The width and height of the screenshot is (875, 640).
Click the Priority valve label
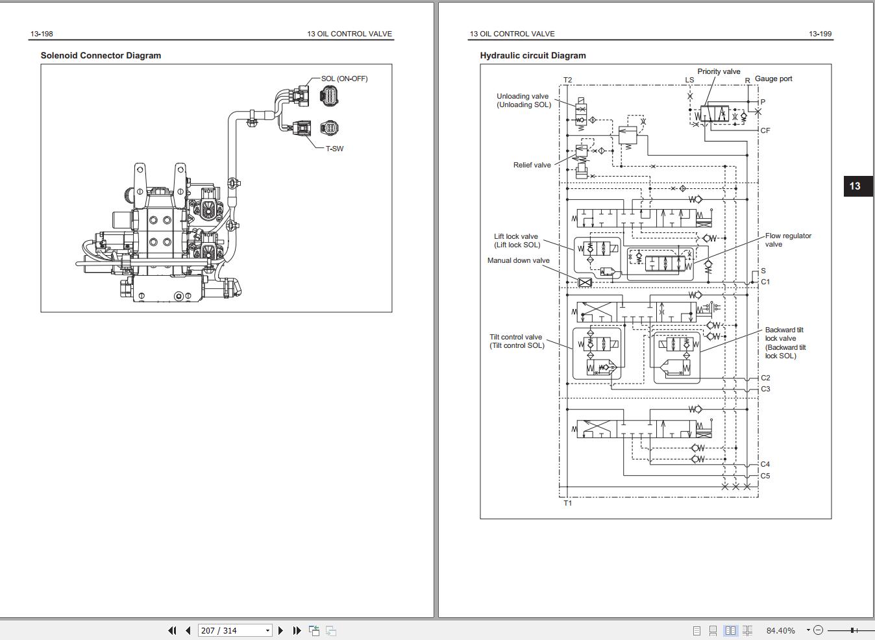(719, 71)
